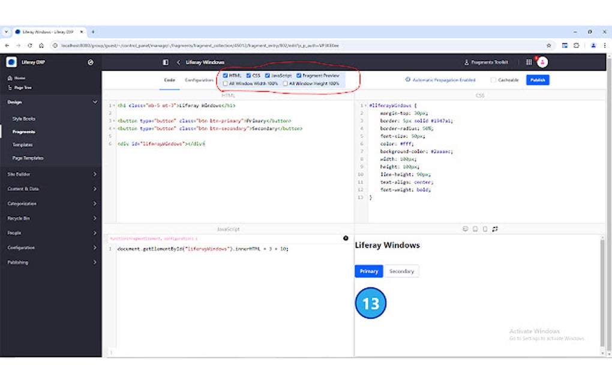Open the user avatar menu
This screenshot has width=612, height=383.
point(542,62)
